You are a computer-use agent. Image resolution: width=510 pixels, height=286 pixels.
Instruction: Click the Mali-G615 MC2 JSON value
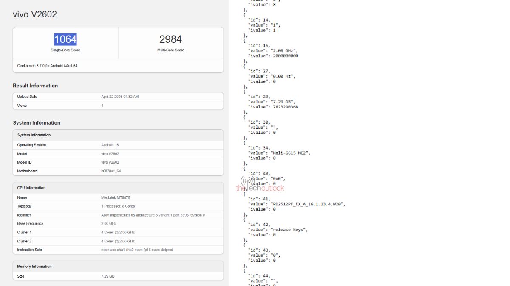pyautogui.click(x=290, y=153)
